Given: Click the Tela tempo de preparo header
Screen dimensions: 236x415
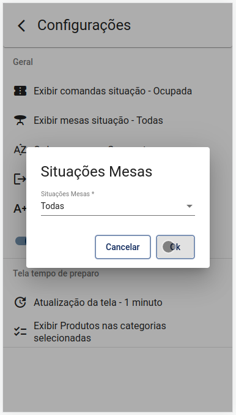Looking at the screenshot, I should (x=56, y=273).
